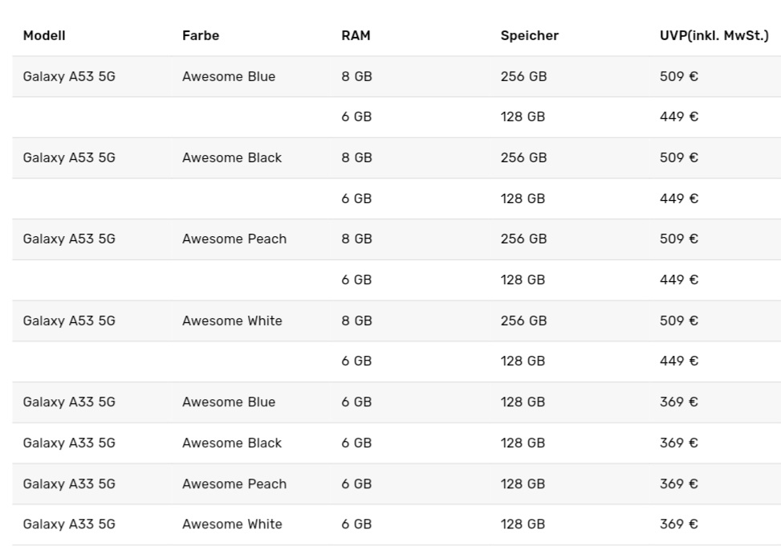Click the Speicher column header

(x=530, y=36)
